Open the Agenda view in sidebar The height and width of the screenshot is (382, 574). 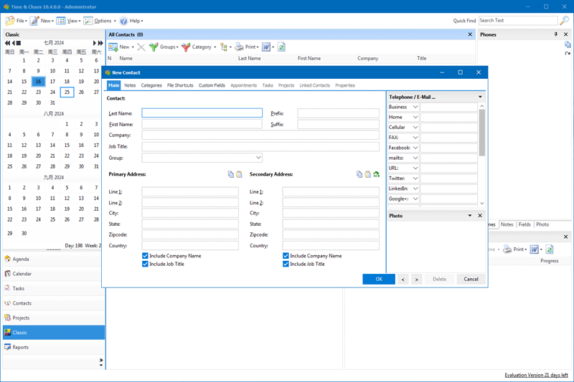[x=53, y=259]
